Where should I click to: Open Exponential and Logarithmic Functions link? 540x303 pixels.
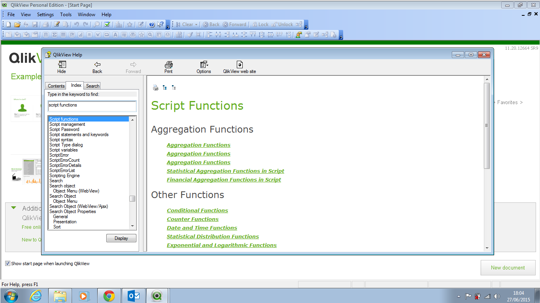pyautogui.click(x=222, y=245)
